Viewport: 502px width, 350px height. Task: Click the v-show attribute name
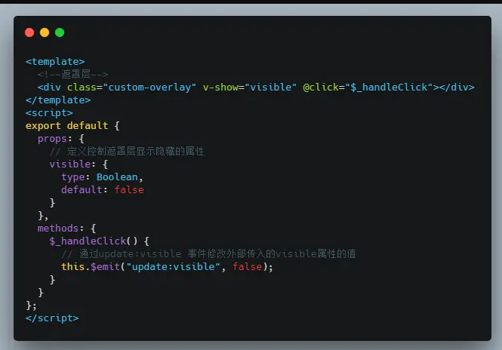(x=220, y=87)
